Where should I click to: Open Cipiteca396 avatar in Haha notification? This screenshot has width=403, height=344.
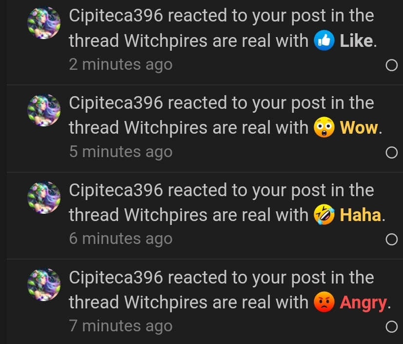(44, 198)
